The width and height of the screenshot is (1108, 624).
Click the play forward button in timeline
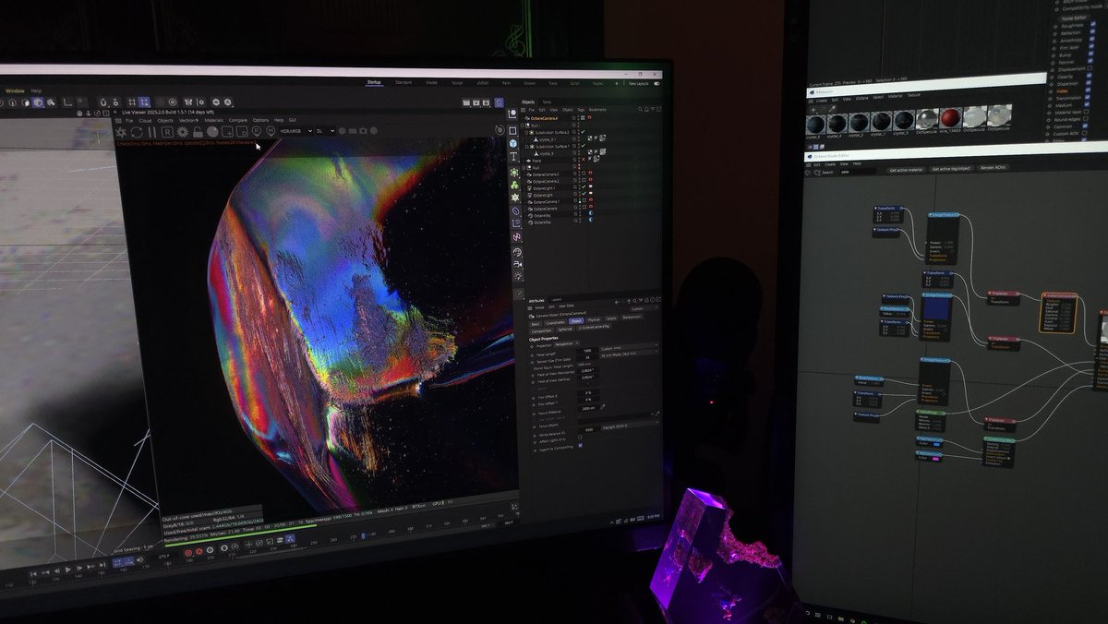point(67,570)
